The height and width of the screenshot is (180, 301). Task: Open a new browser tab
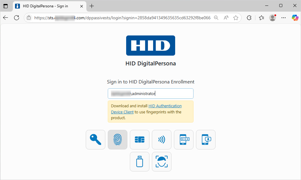point(92,6)
